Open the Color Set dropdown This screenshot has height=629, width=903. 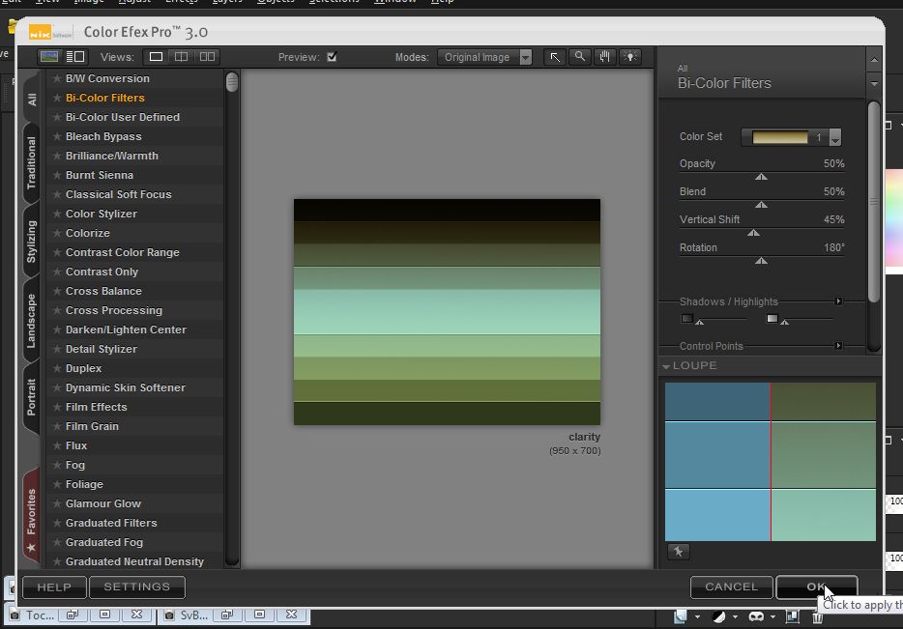click(x=791, y=137)
